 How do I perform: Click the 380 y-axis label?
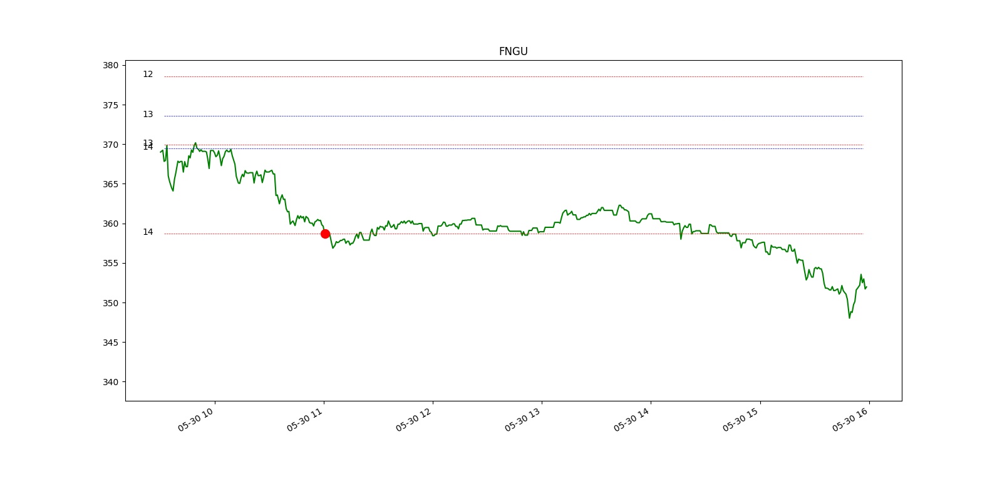click(x=110, y=65)
